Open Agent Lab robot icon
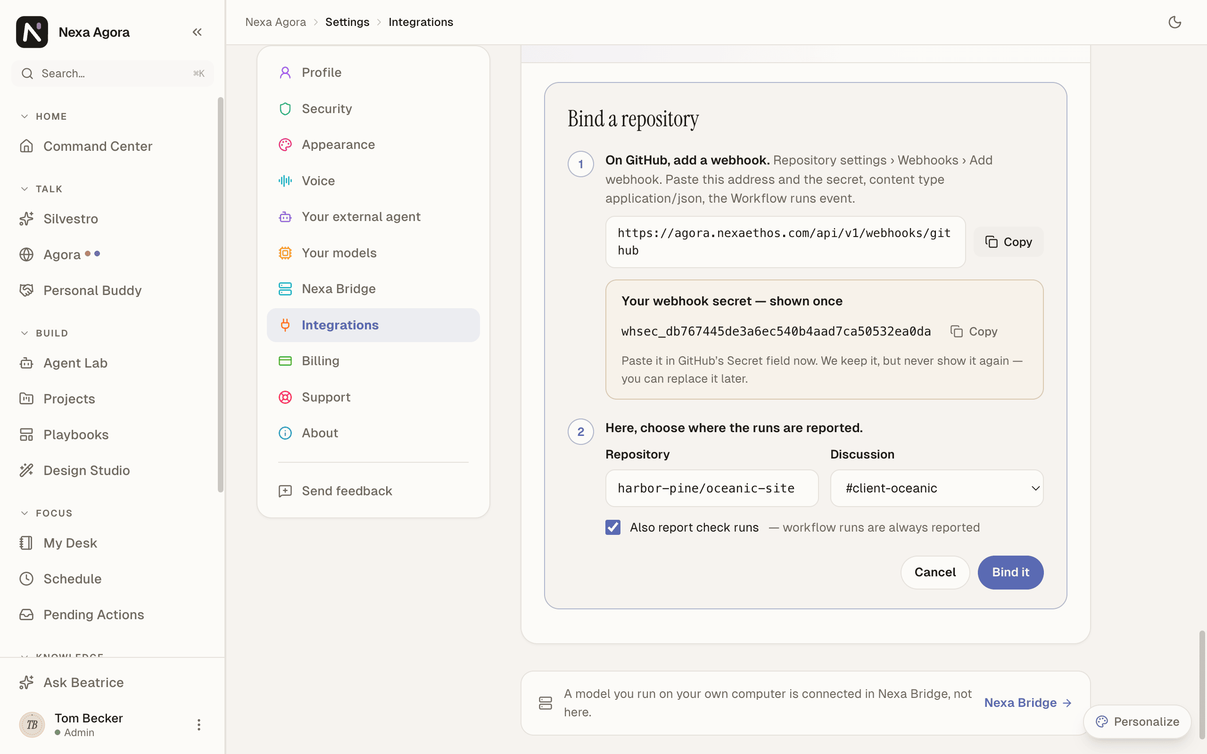Image resolution: width=1207 pixels, height=754 pixels. [26, 363]
